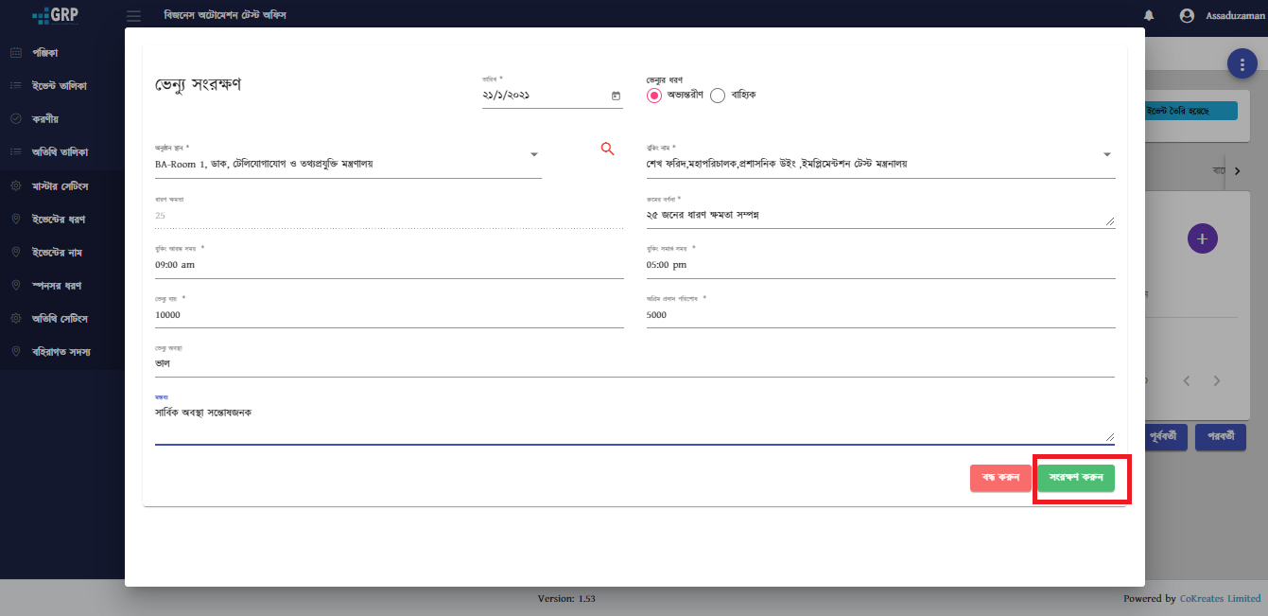Viewport: 1268px width, 616px height.
Task: Click the purple plus add button
Action: point(1202,238)
